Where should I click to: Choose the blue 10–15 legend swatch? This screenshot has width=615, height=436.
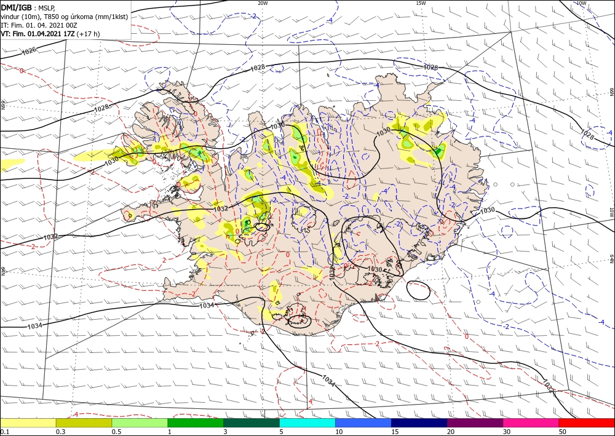[x=363, y=422]
